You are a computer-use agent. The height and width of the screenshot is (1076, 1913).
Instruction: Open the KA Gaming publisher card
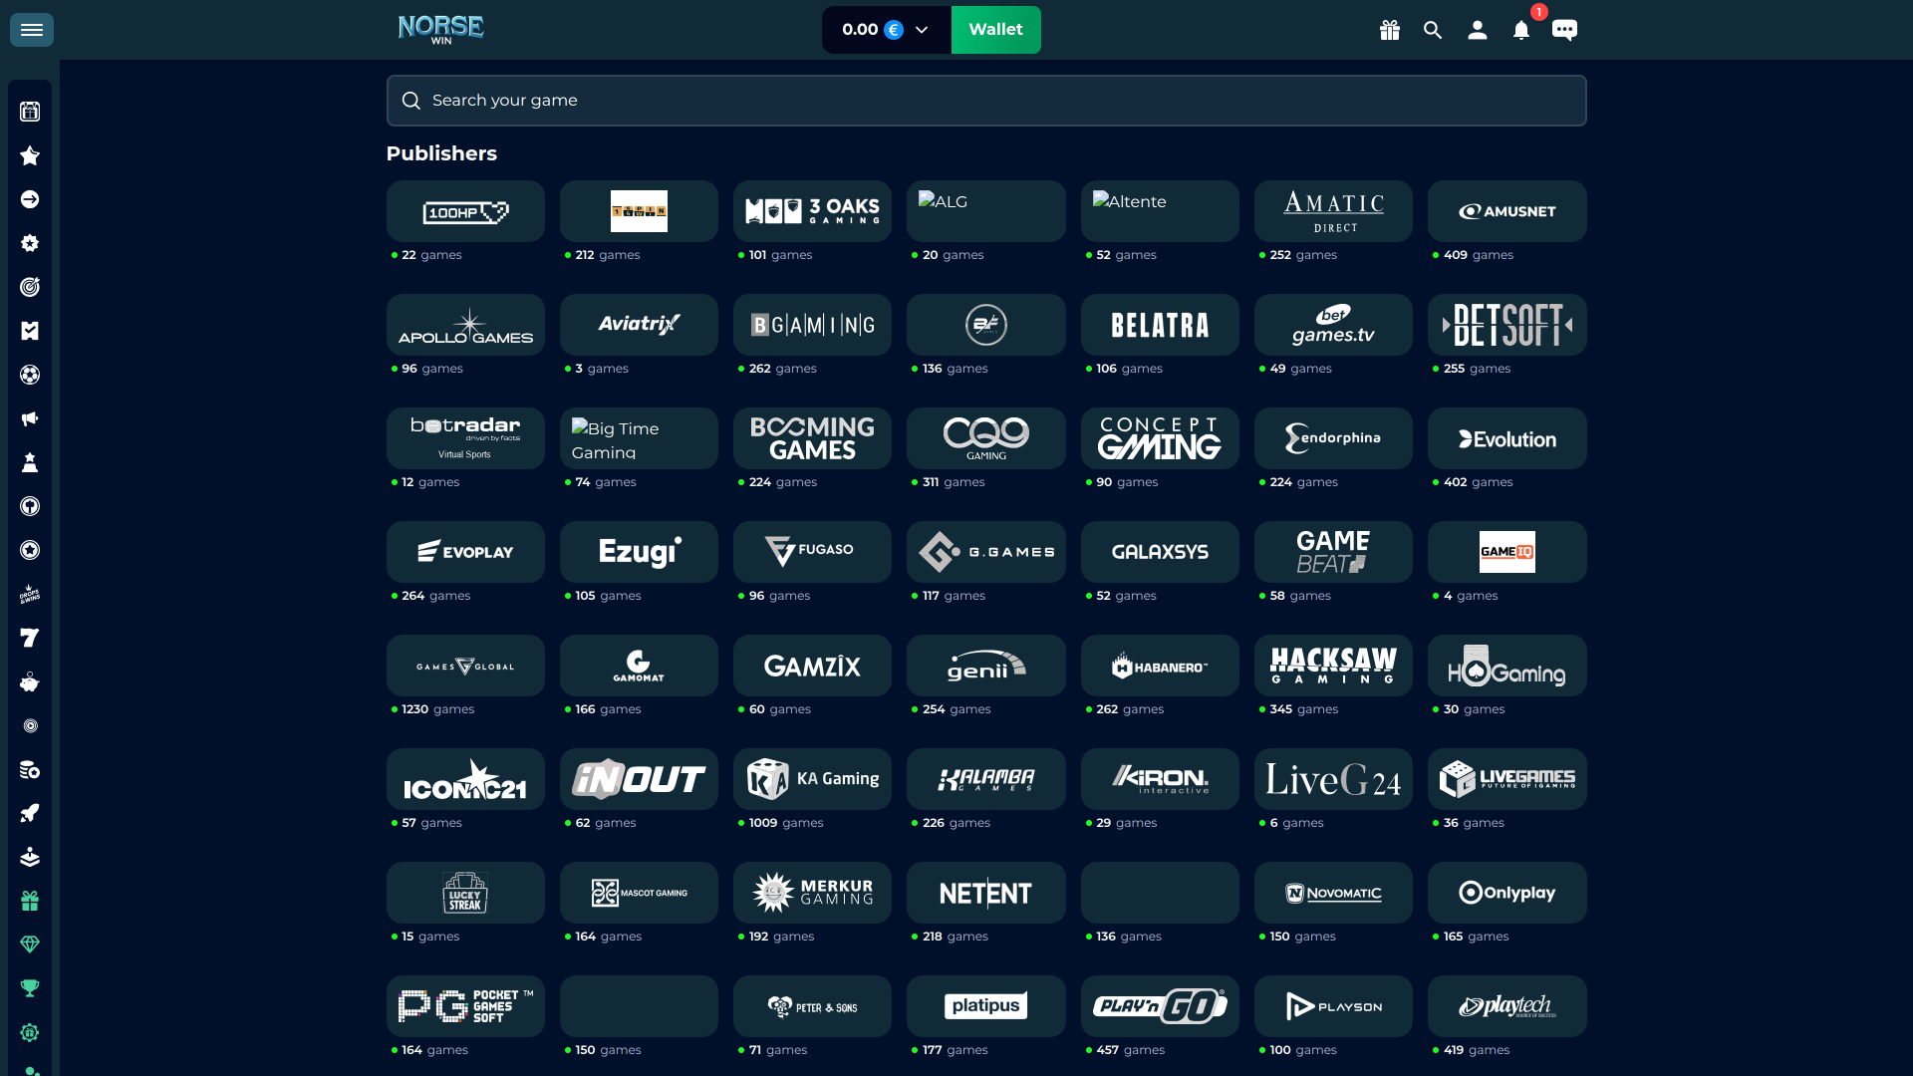click(812, 779)
